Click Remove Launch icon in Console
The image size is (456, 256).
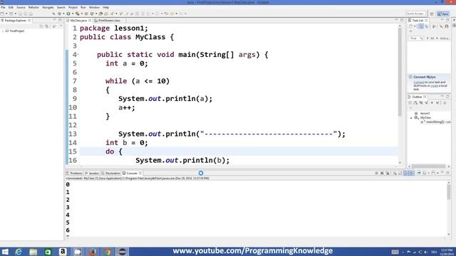pos(382,173)
